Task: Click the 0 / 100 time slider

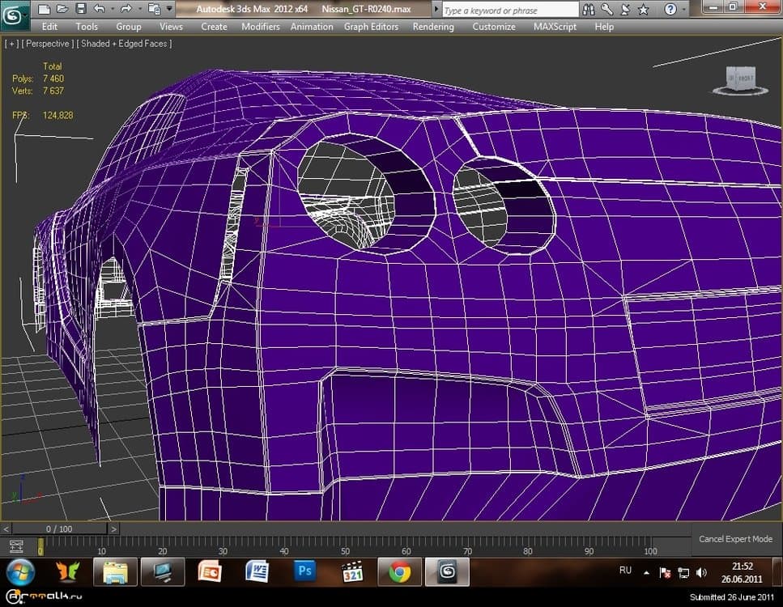Action: click(x=60, y=528)
